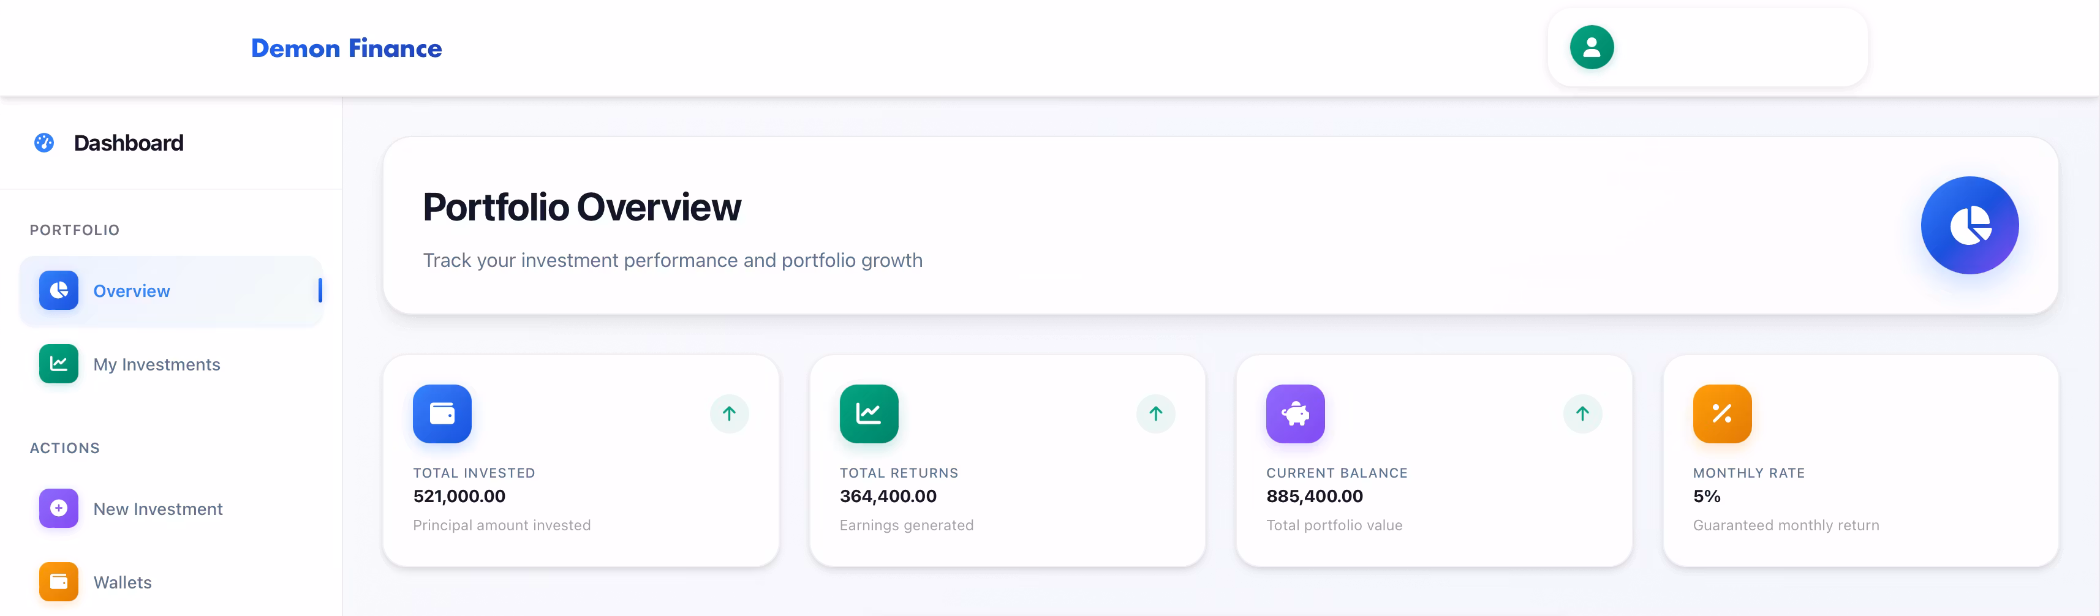The image size is (2100, 616).
Task: Click the upward arrow on Total Invested card
Action: (730, 413)
